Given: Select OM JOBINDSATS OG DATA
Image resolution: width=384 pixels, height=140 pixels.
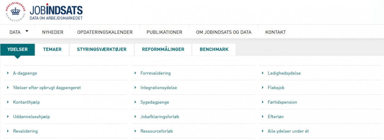Looking at the screenshot, I should 224,32.
